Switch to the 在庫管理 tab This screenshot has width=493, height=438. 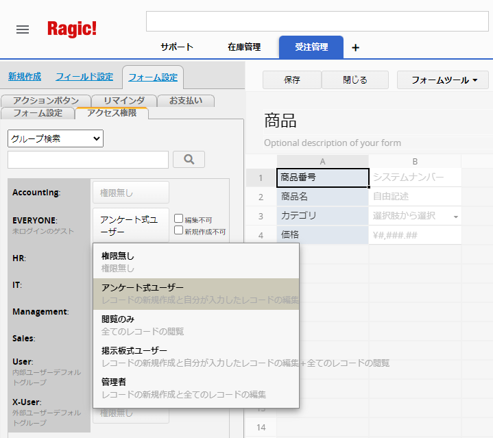coord(244,47)
